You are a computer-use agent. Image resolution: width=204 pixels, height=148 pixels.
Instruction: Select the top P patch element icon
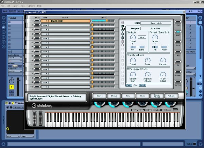[x=122, y=23]
